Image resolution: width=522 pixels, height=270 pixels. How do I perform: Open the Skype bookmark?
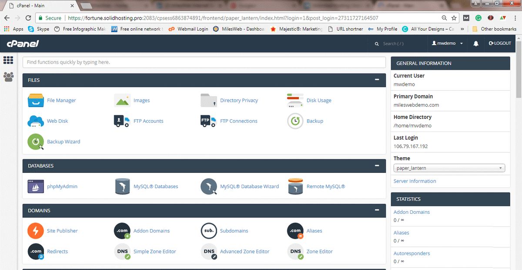(x=39, y=29)
